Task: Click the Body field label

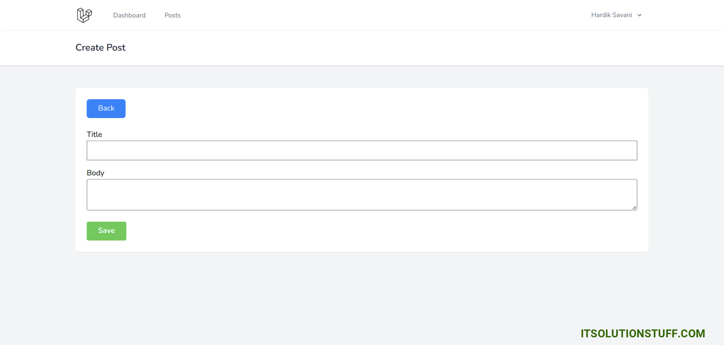Action: pos(95,173)
